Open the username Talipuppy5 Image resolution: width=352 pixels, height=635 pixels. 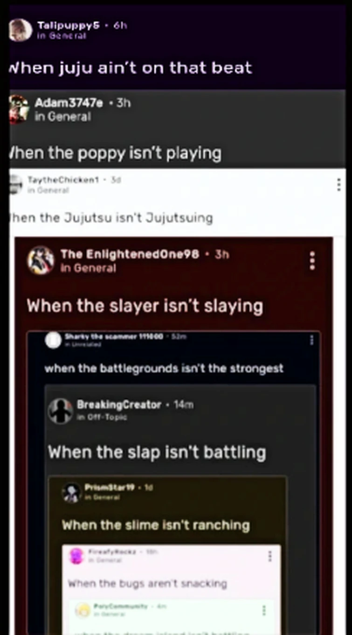(x=68, y=26)
